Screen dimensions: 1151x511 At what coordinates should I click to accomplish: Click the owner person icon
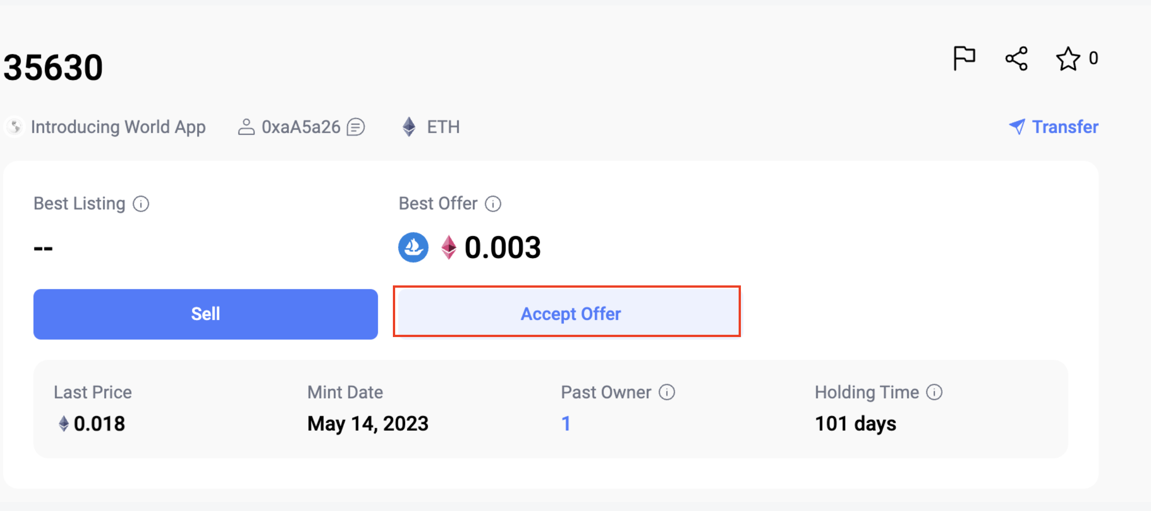point(246,127)
